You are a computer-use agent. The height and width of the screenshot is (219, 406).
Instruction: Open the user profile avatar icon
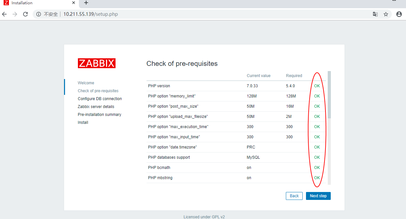(399, 14)
